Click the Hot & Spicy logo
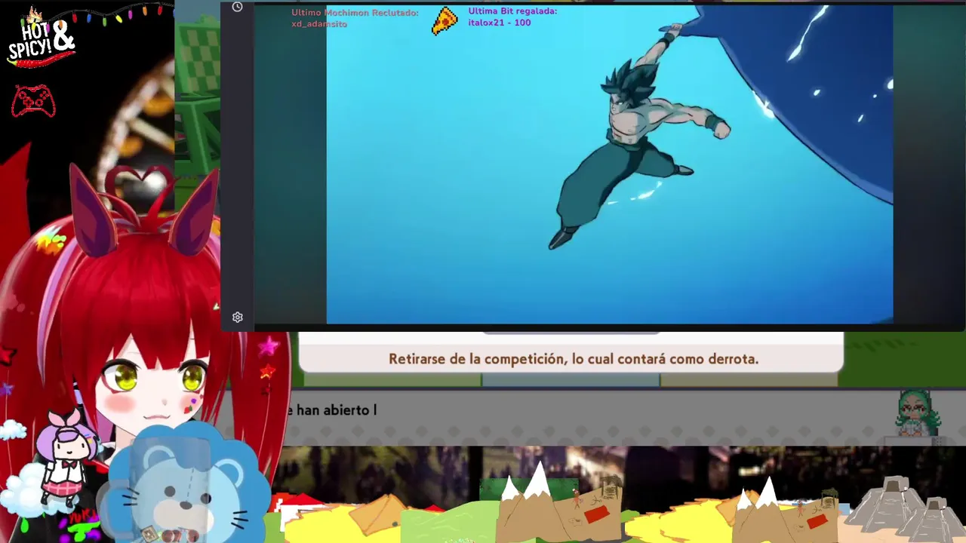The width and height of the screenshot is (966, 543). click(x=42, y=39)
